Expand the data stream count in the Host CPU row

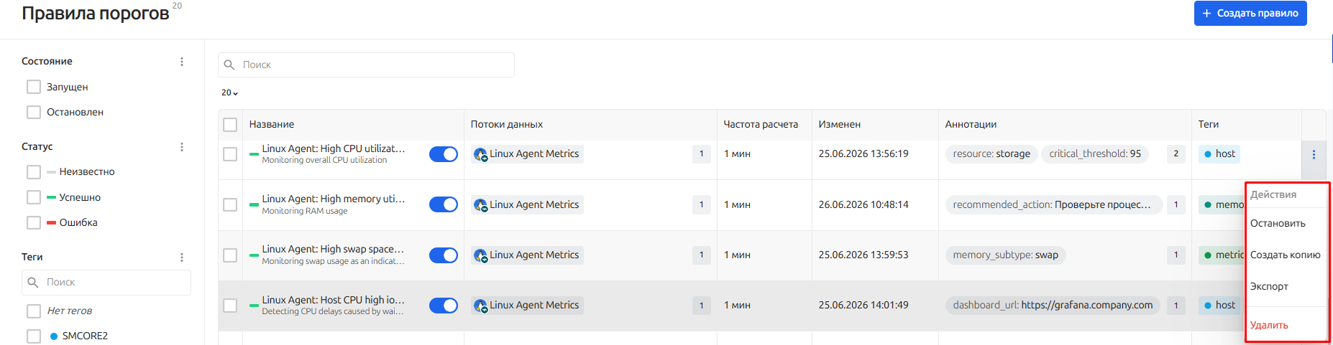tap(702, 306)
